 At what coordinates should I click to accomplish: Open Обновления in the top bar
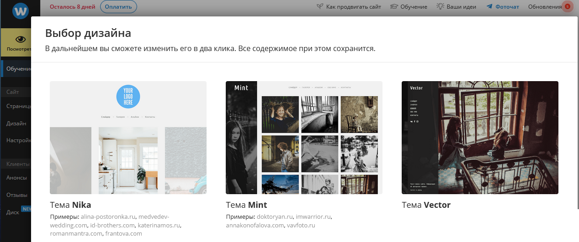(x=544, y=7)
